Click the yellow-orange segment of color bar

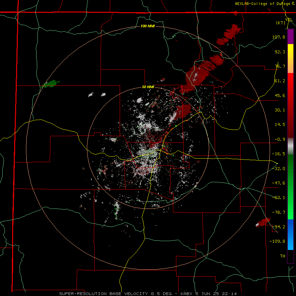click(290, 59)
